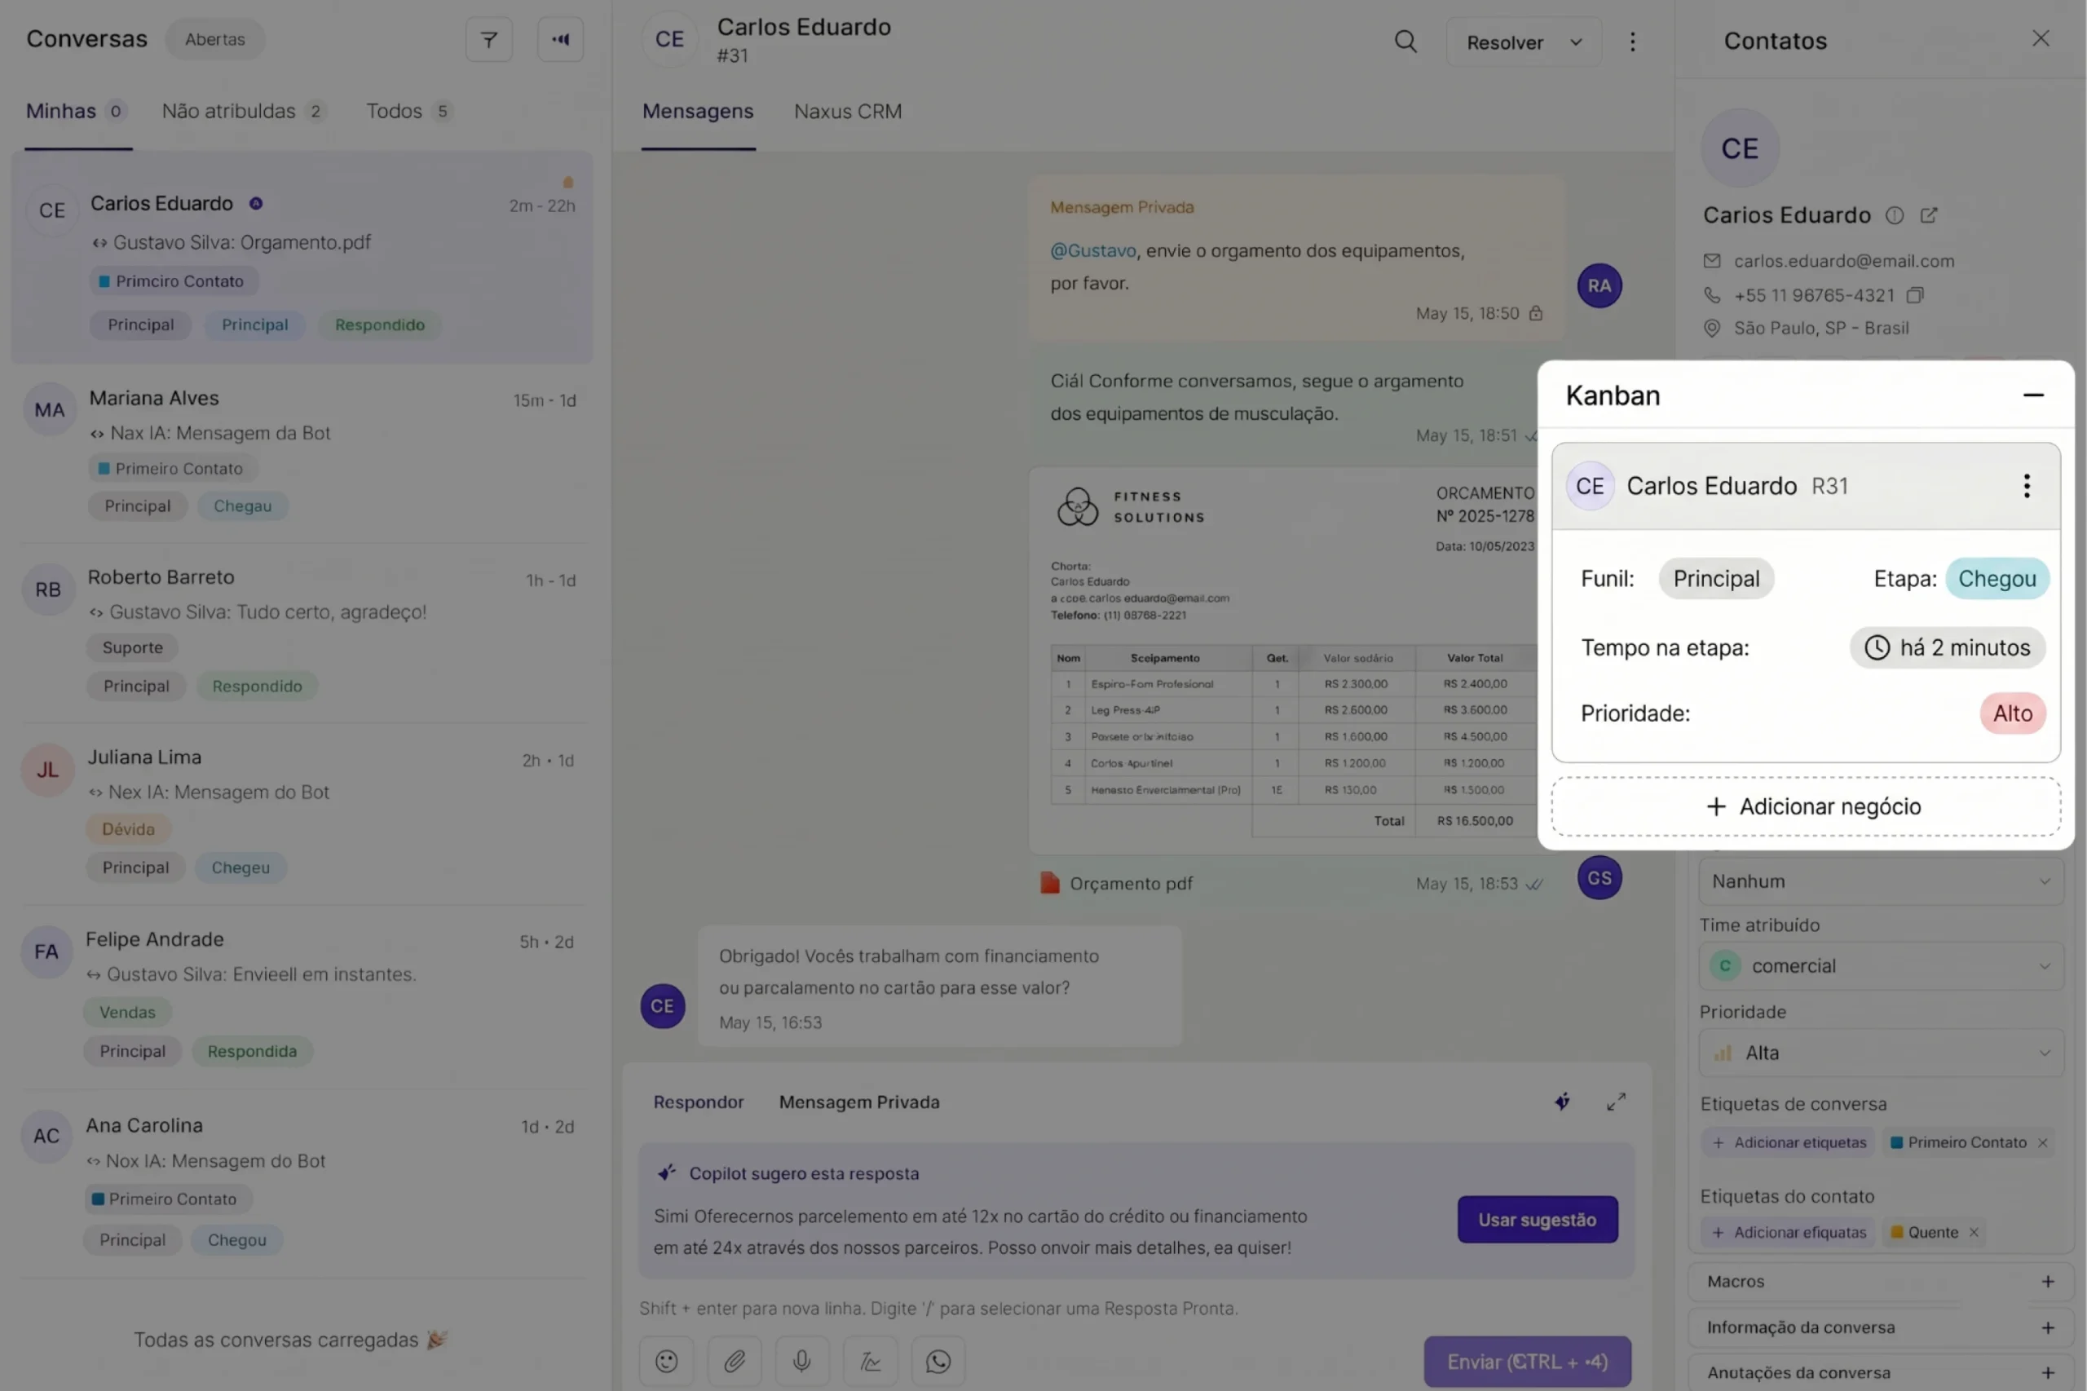The height and width of the screenshot is (1391, 2087).
Task: Open the Resolver dropdown arrow
Action: (x=1575, y=42)
